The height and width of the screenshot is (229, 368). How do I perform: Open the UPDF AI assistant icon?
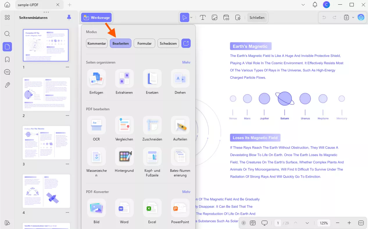coord(361,17)
